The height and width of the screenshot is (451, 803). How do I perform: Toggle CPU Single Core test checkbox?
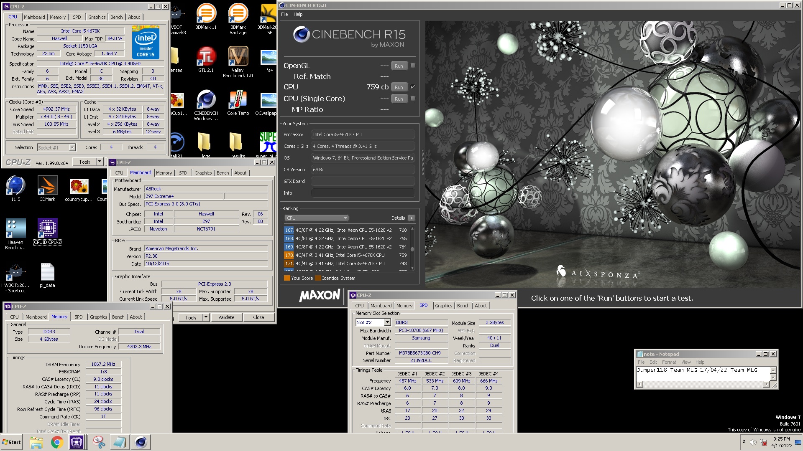pyautogui.click(x=413, y=99)
